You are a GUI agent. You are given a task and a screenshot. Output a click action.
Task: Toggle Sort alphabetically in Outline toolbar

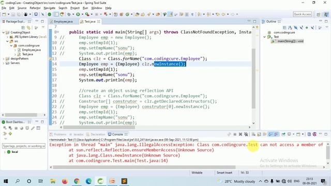(290, 27)
